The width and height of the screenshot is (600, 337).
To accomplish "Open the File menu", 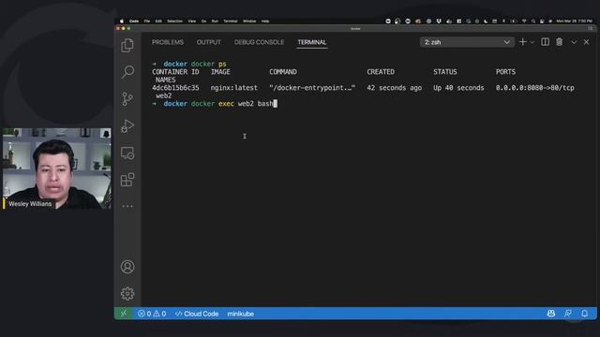I will click(x=147, y=21).
